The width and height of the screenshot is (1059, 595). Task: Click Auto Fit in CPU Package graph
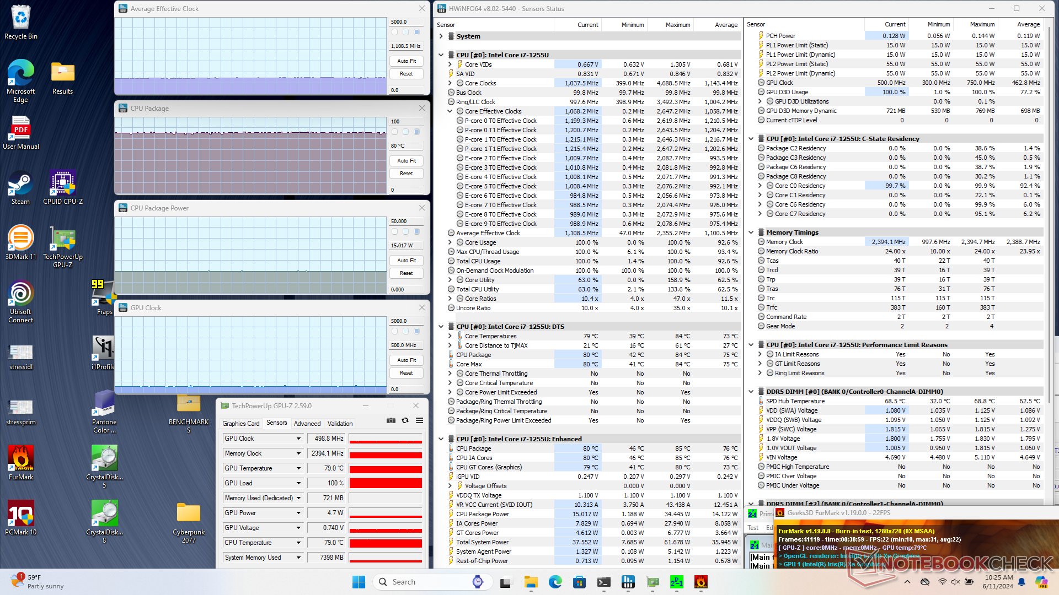(407, 161)
